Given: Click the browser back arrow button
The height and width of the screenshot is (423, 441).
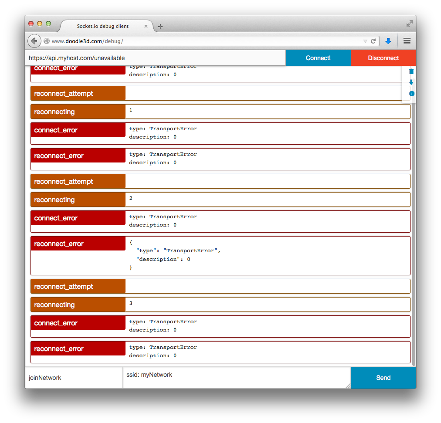Looking at the screenshot, I should (34, 41).
